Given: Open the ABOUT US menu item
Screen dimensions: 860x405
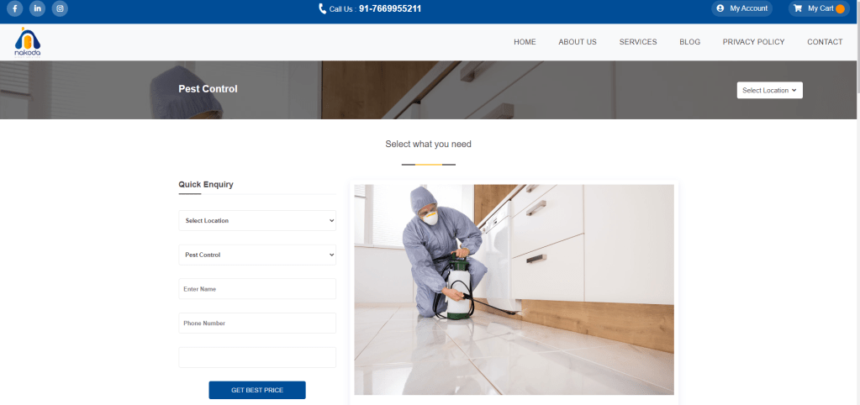Looking at the screenshot, I should pos(578,42).
